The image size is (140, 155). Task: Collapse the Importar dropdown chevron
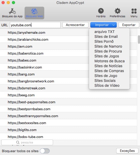coord(113,25)
